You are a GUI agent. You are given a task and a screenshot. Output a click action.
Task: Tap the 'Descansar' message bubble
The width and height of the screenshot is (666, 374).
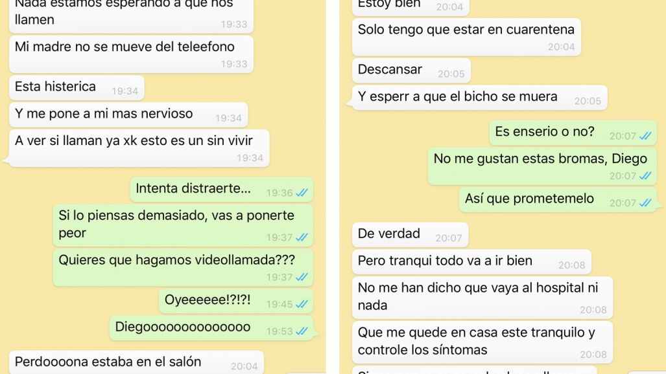click(411, 71)
